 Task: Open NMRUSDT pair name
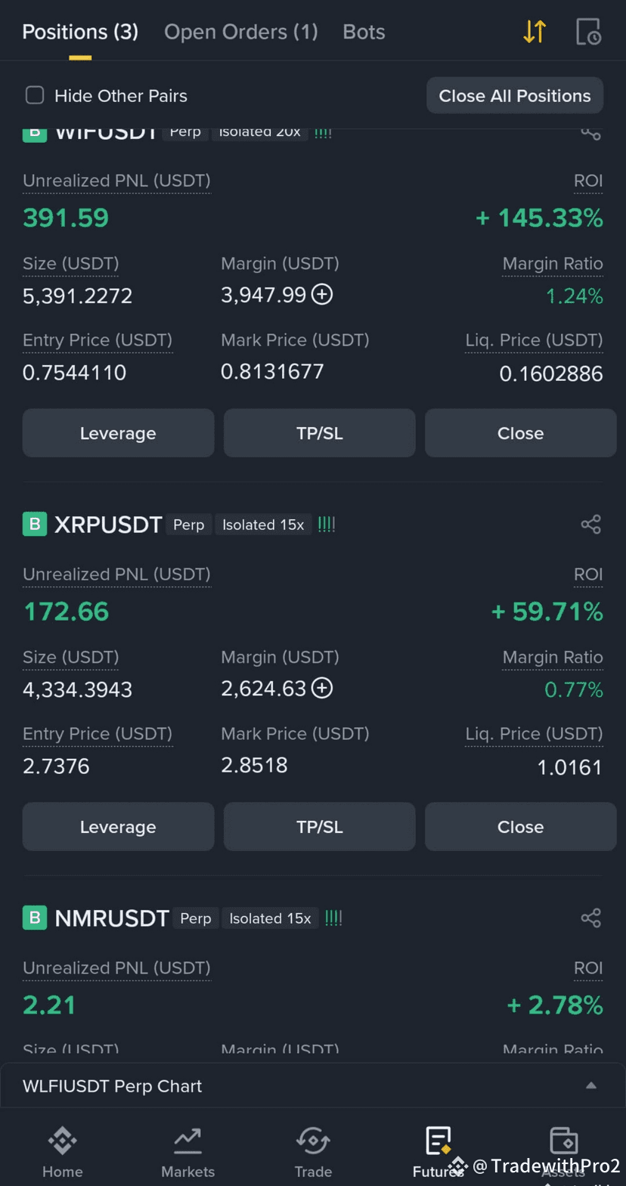[x=112, y=918]
